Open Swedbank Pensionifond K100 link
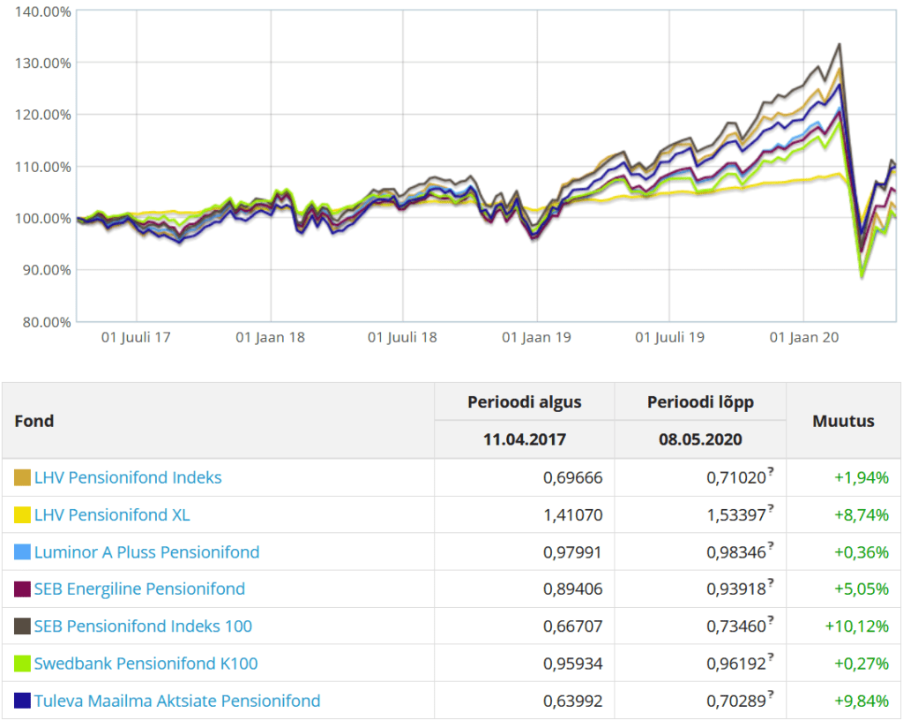The image size is (903, 720). [146, 664]
